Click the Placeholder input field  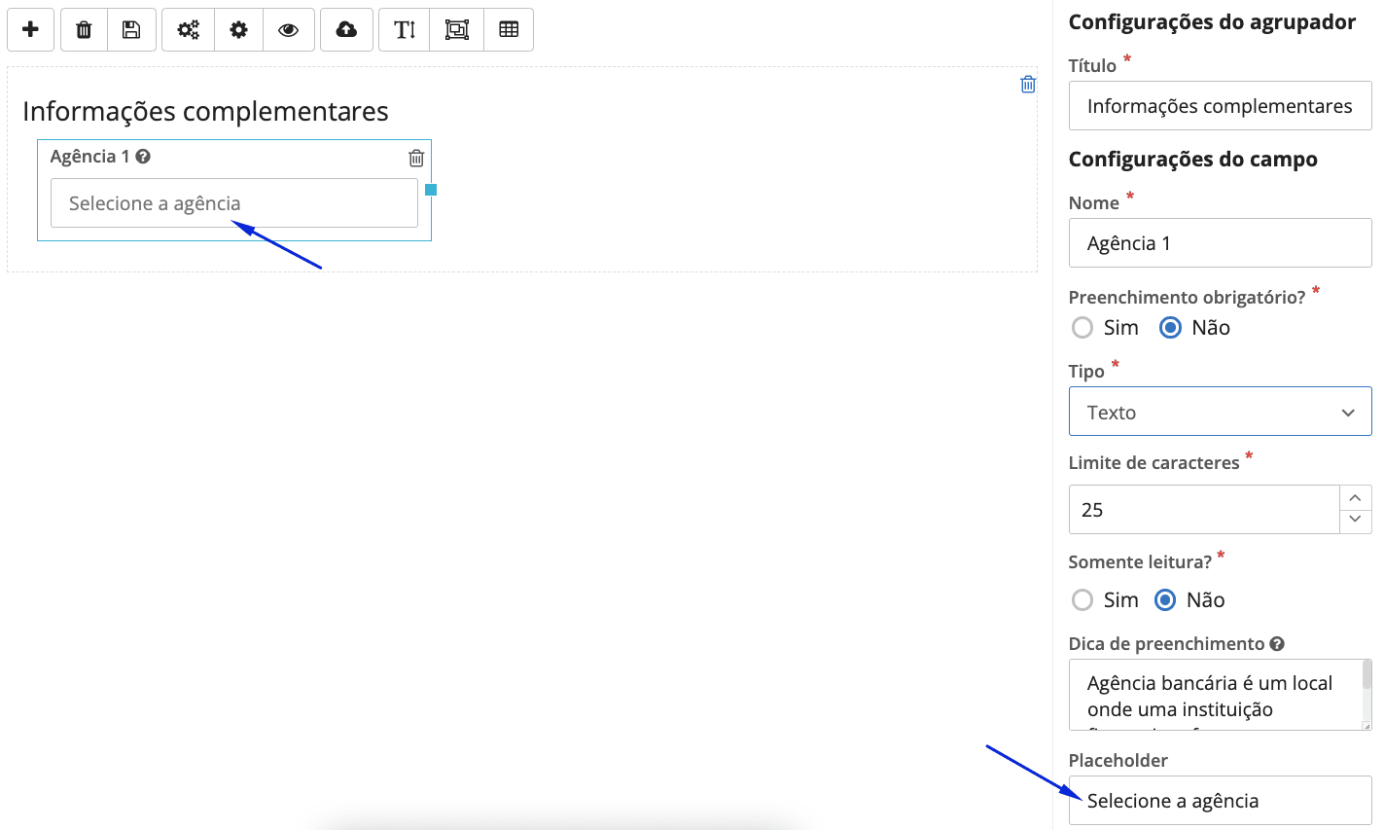tap(1220, 801)
